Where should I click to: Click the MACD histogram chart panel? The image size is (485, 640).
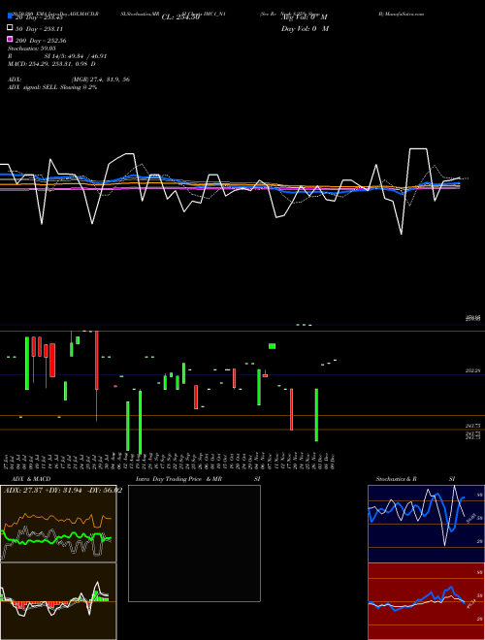[x=58, y=601]
